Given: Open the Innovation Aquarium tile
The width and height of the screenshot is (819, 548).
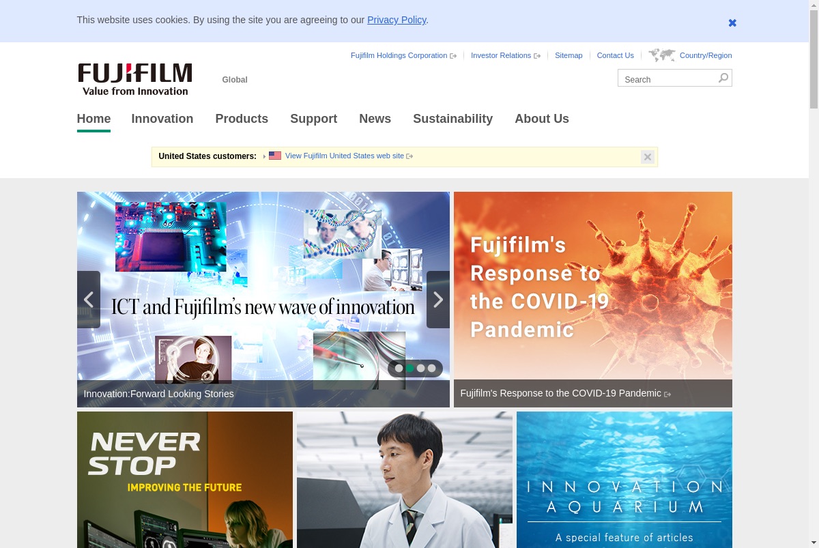Looking at the screenshot, I should coord(624,480).
